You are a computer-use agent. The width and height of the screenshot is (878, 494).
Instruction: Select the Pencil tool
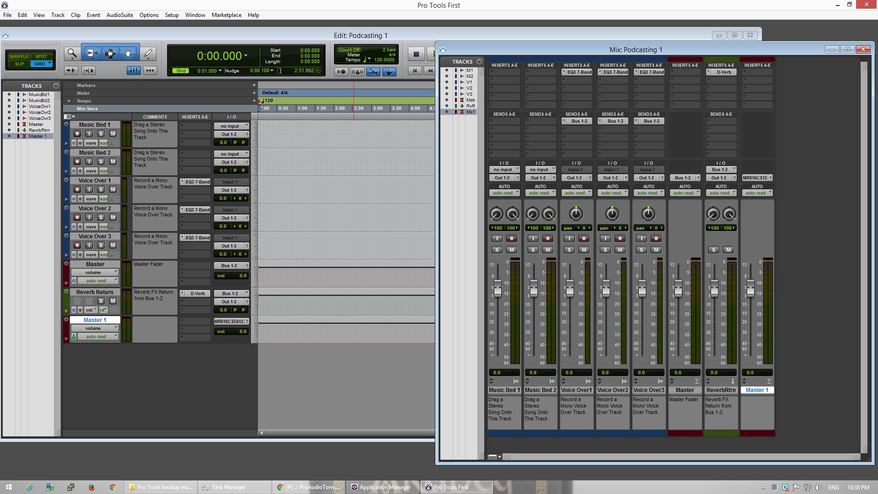148,54
